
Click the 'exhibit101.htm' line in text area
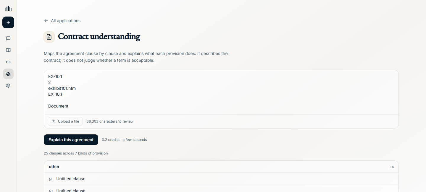pyautogui.click(x=62, y=88)
